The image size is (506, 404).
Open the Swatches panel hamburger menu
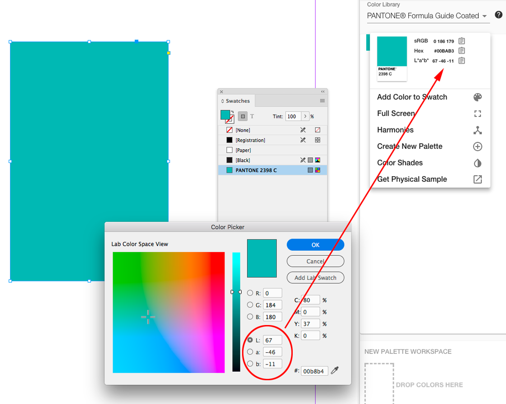point(322,101)
